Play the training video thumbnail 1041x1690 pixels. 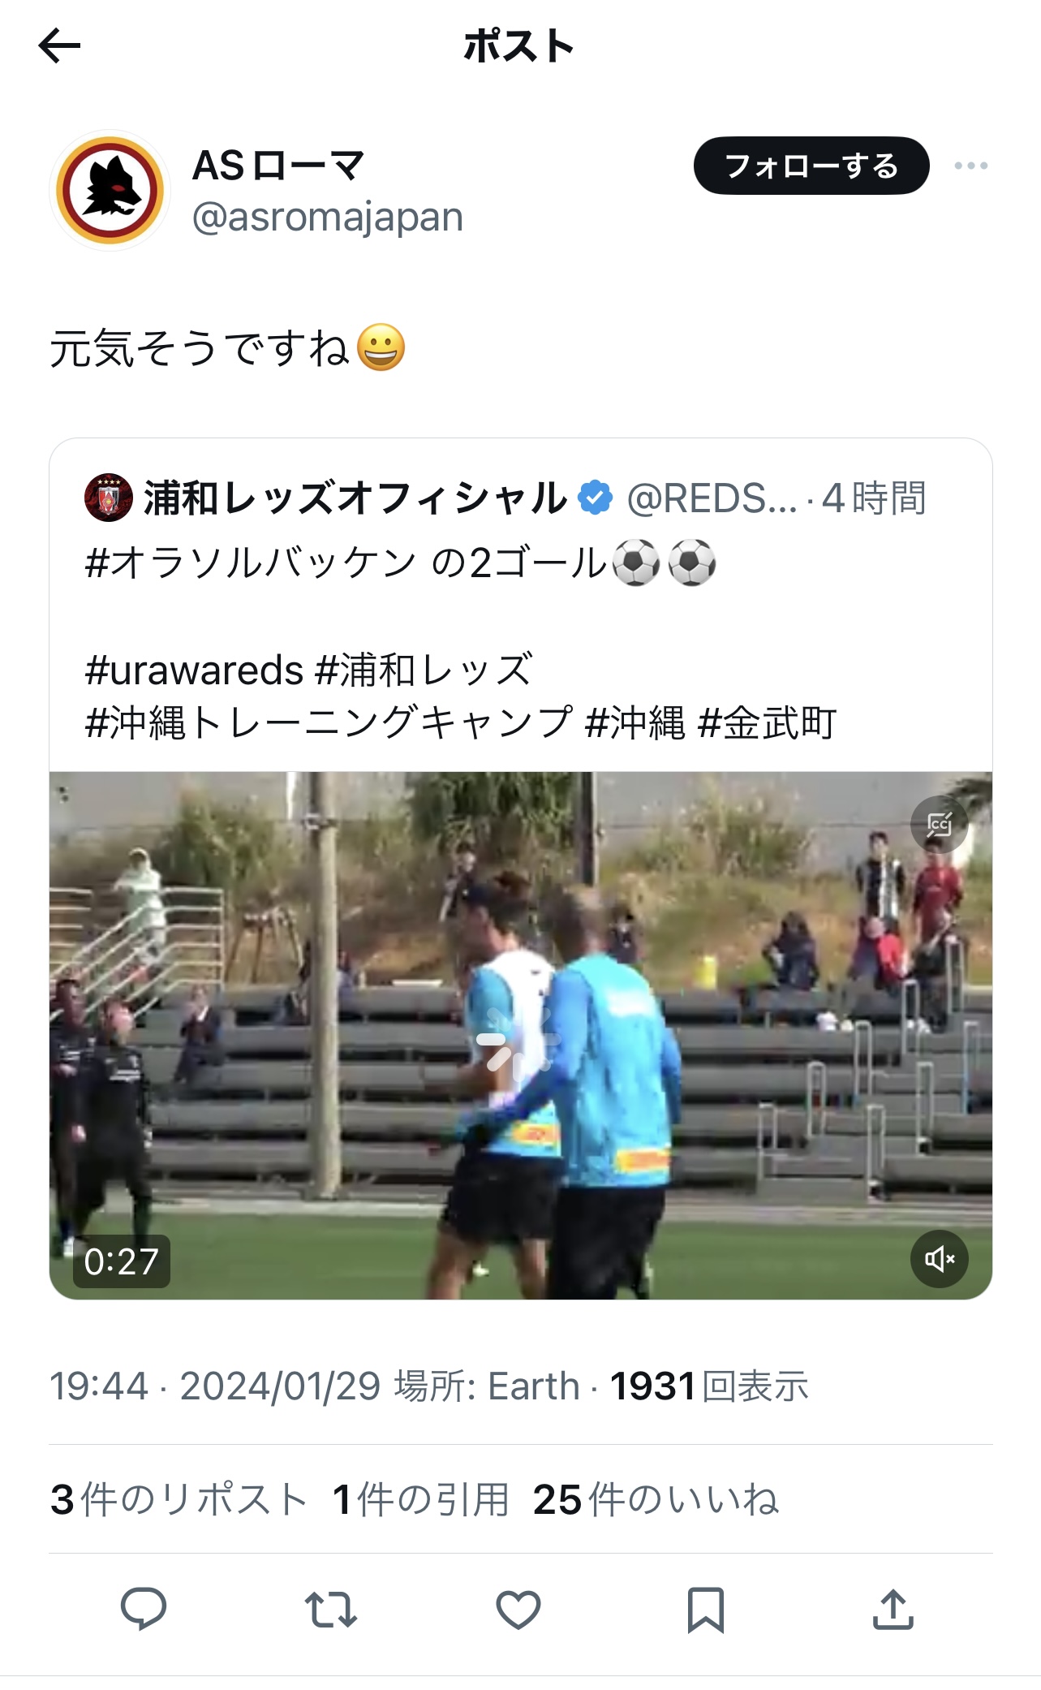click(x=520, y=1035)
